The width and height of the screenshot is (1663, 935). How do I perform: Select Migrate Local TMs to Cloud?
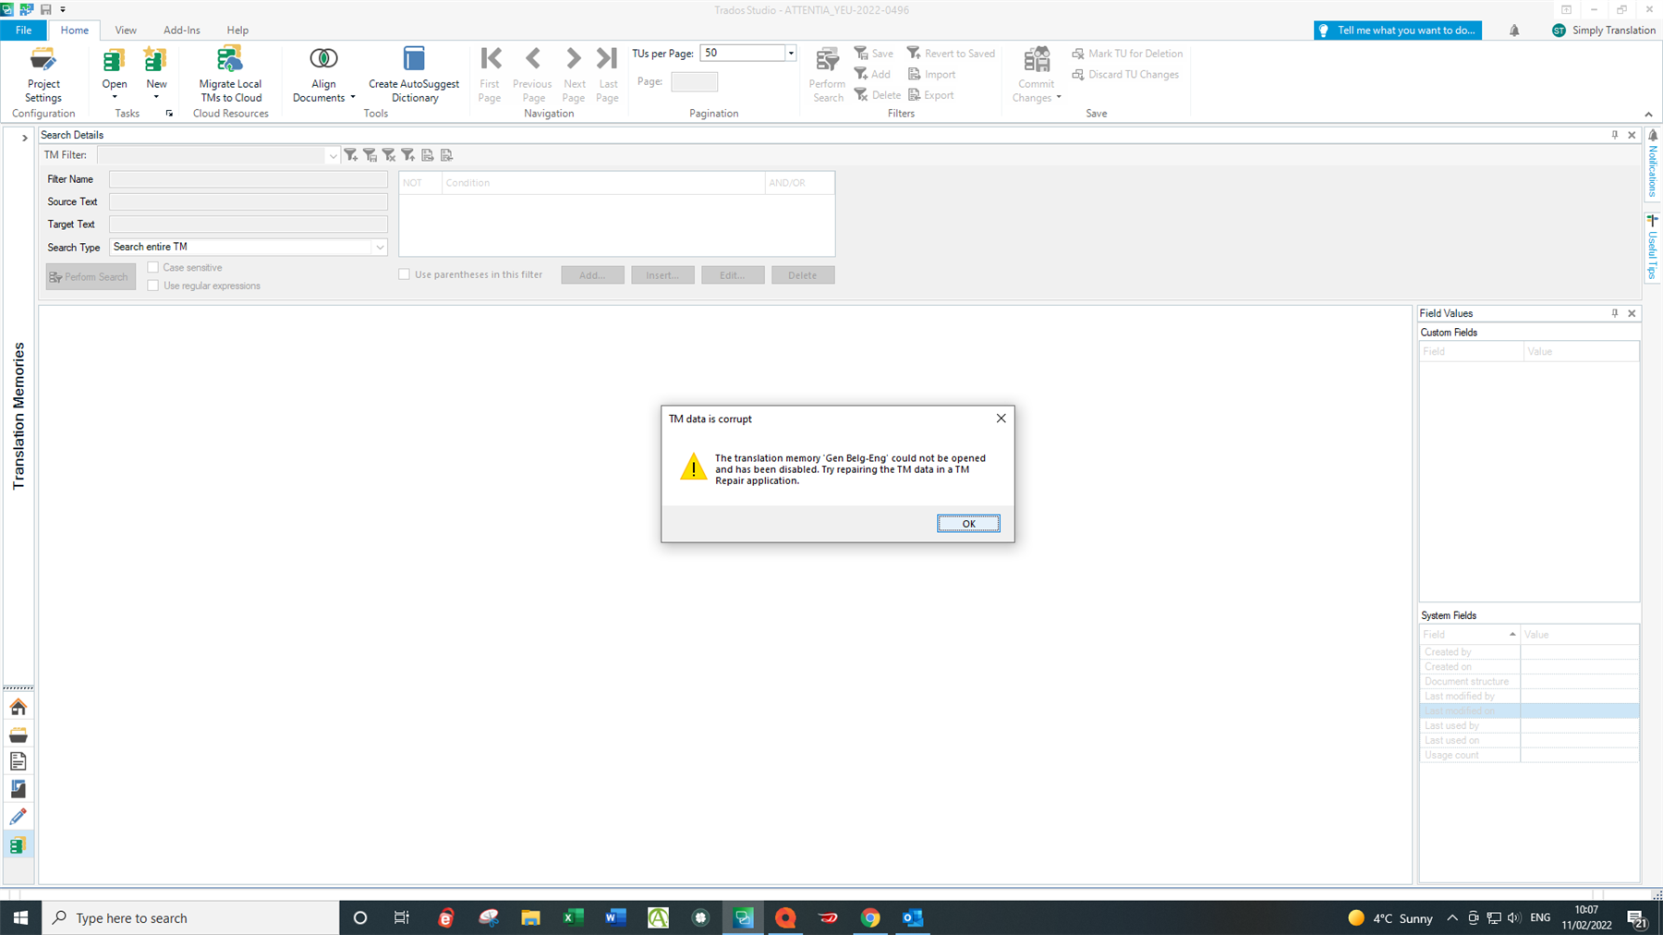(x=230, y=75)
